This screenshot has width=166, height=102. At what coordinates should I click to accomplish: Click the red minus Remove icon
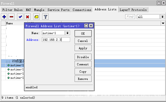11,17
